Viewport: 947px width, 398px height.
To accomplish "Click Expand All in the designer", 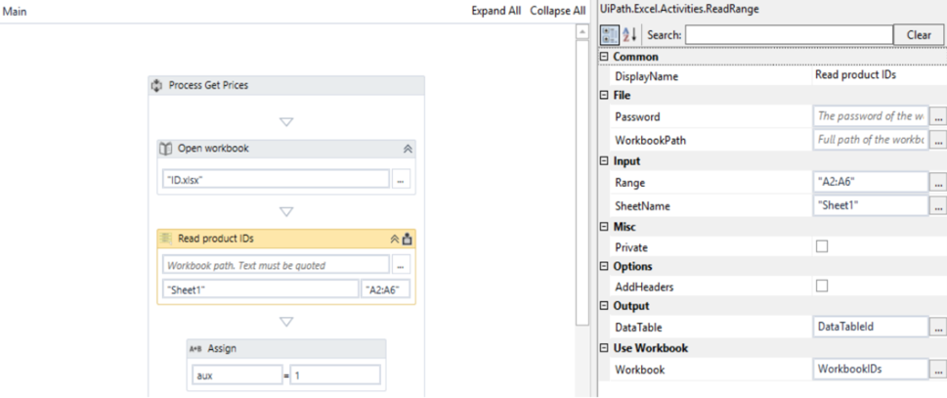I will point(495,11).
